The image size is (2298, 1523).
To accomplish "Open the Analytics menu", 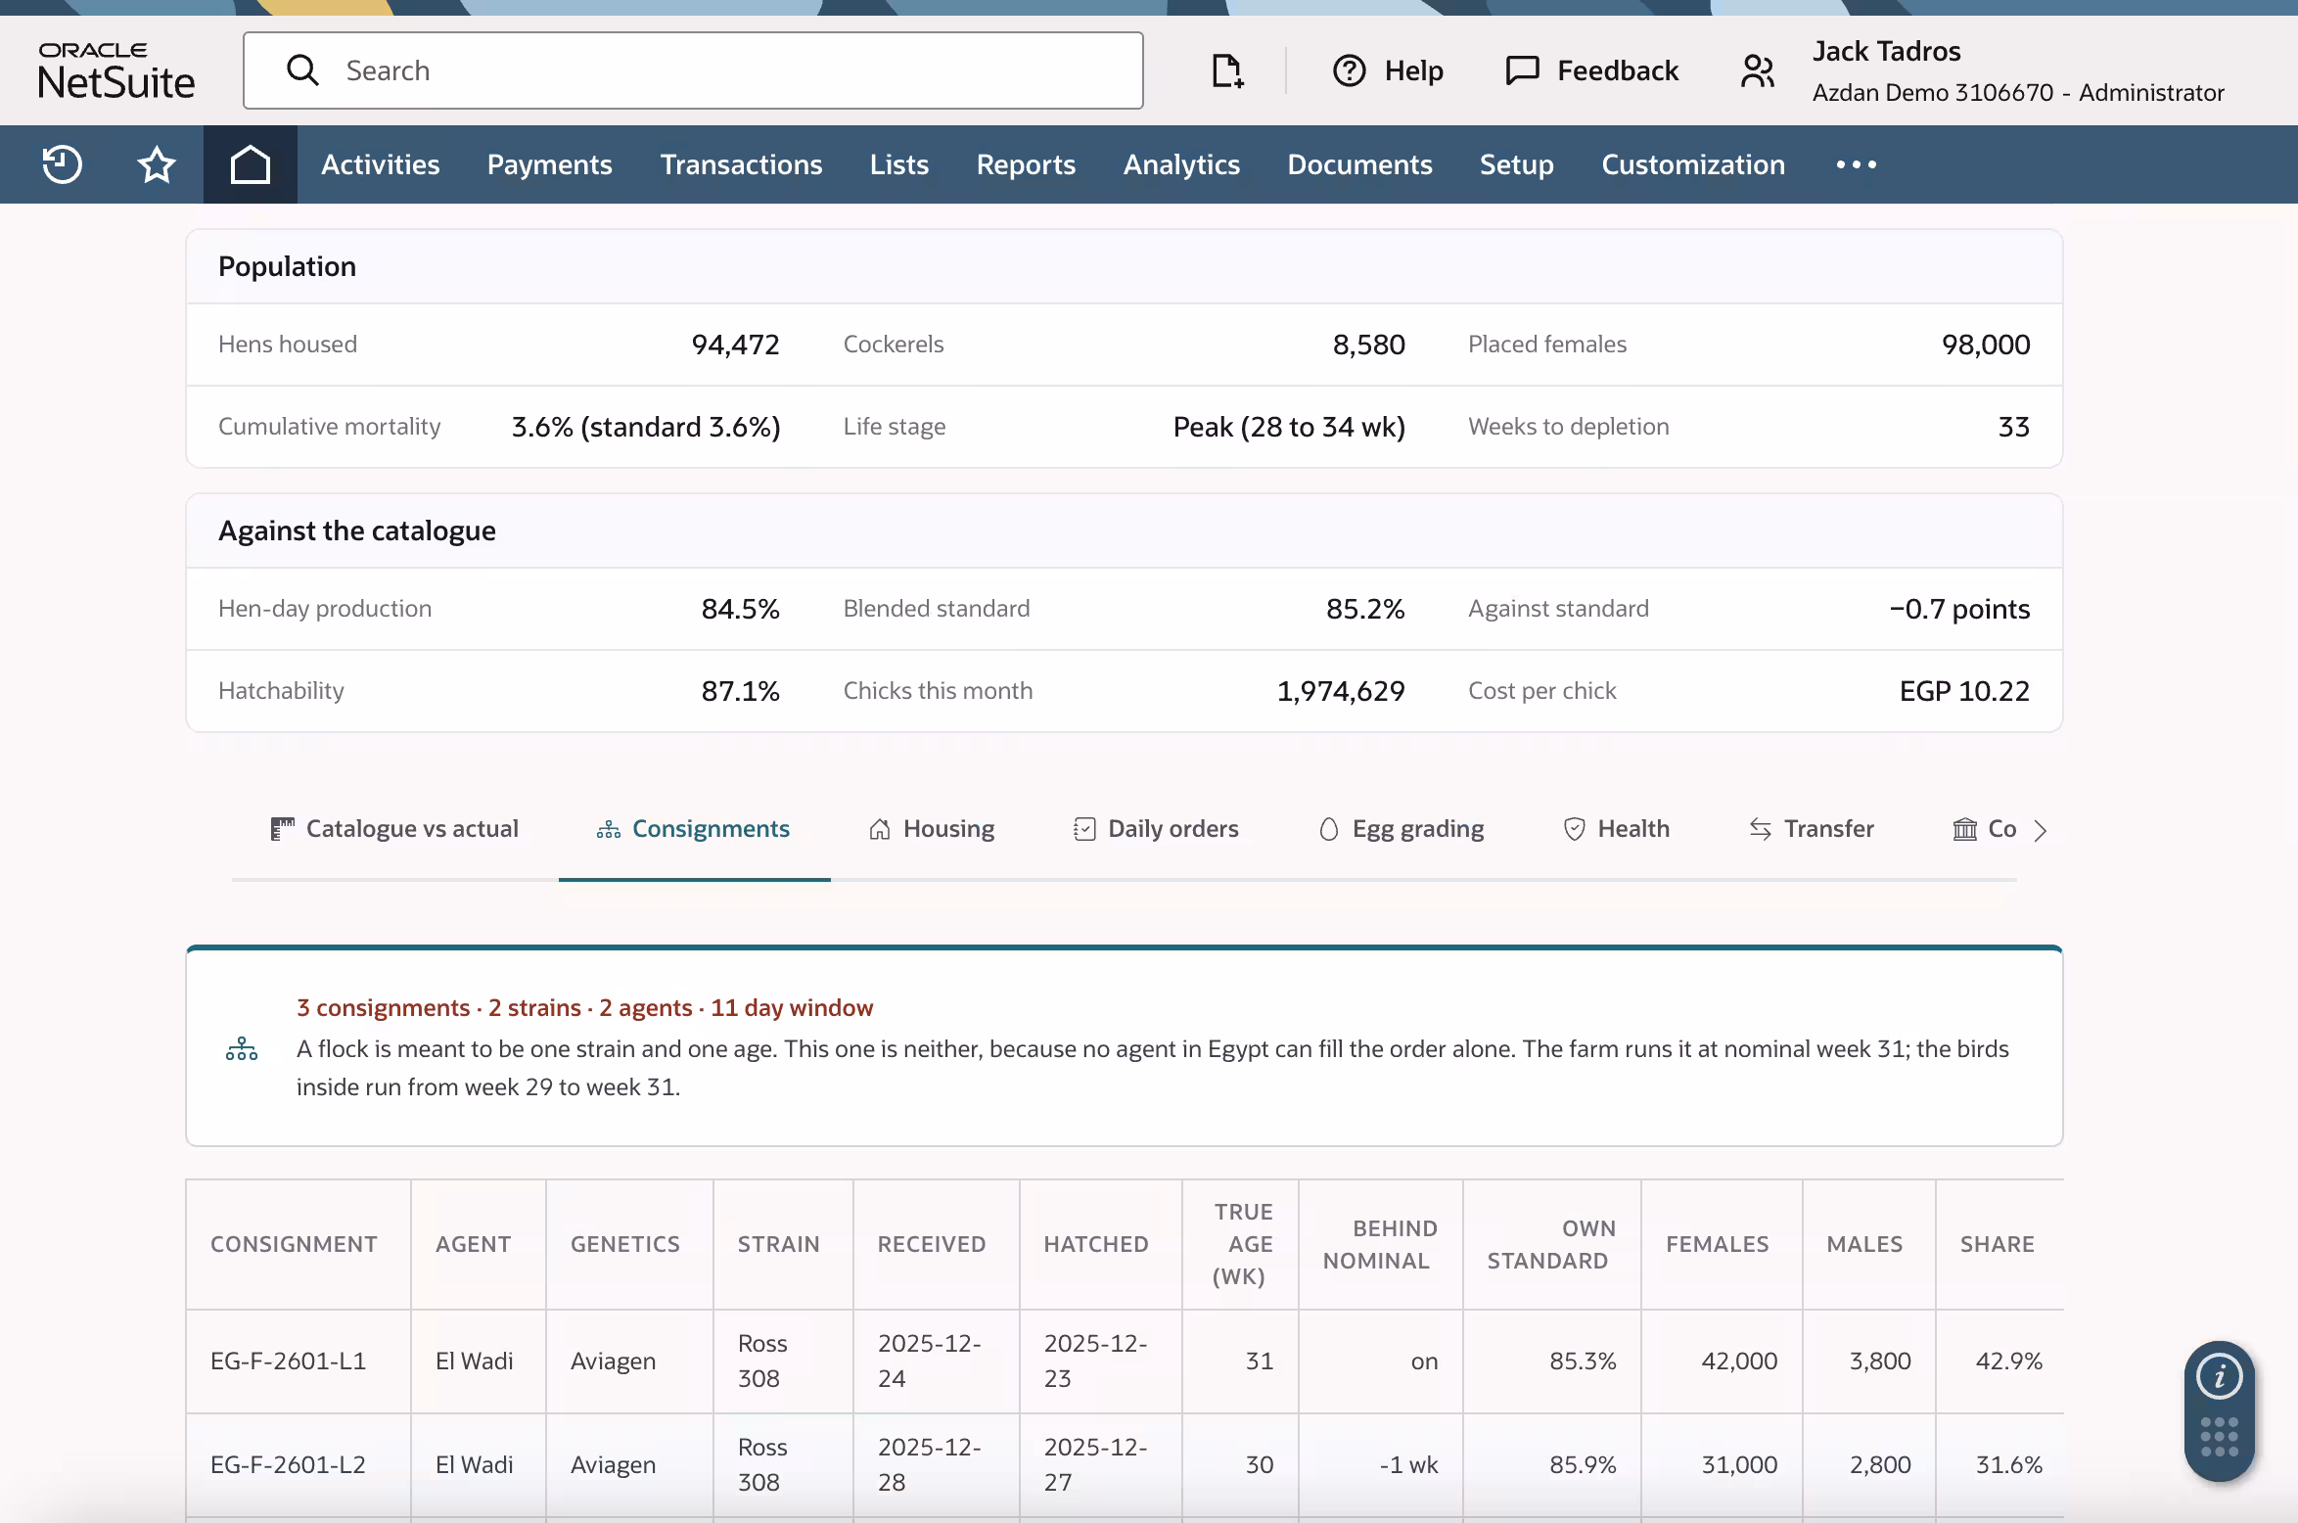I will (1181, 164).
